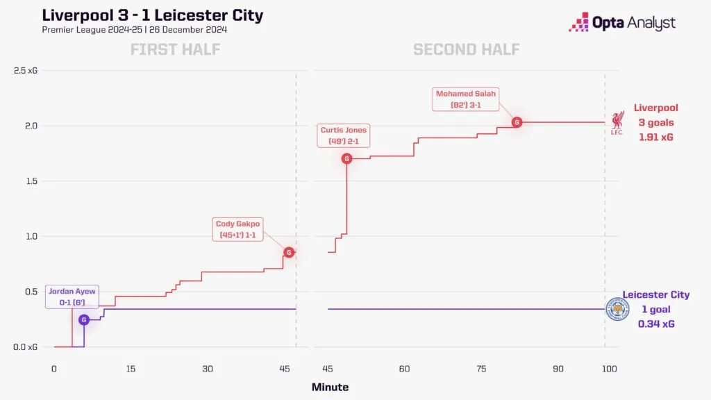Click the Opta Analyst wordmark
The height and width of the screenshot is (400, 711).
coord(634,23)
